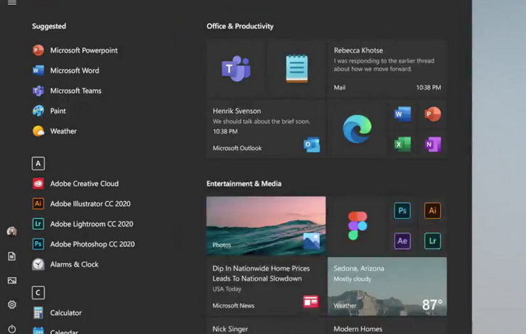This screenshot has width=526, height=334.
Task: Open Settings gear in sidebar
Action: (x=12, y=304)
